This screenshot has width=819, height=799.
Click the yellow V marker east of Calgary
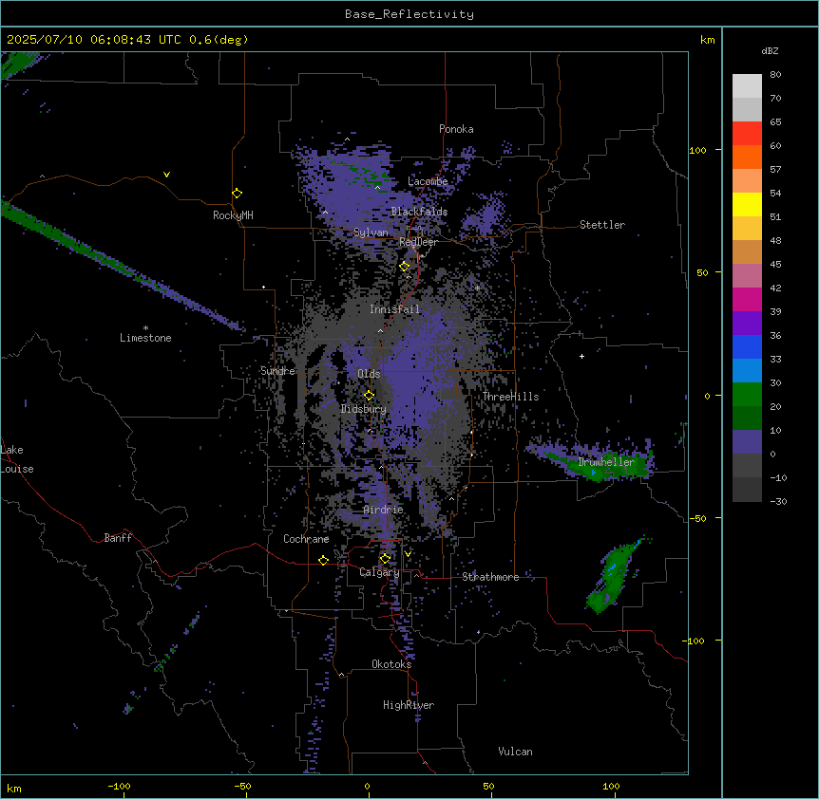tap(408, 554)
